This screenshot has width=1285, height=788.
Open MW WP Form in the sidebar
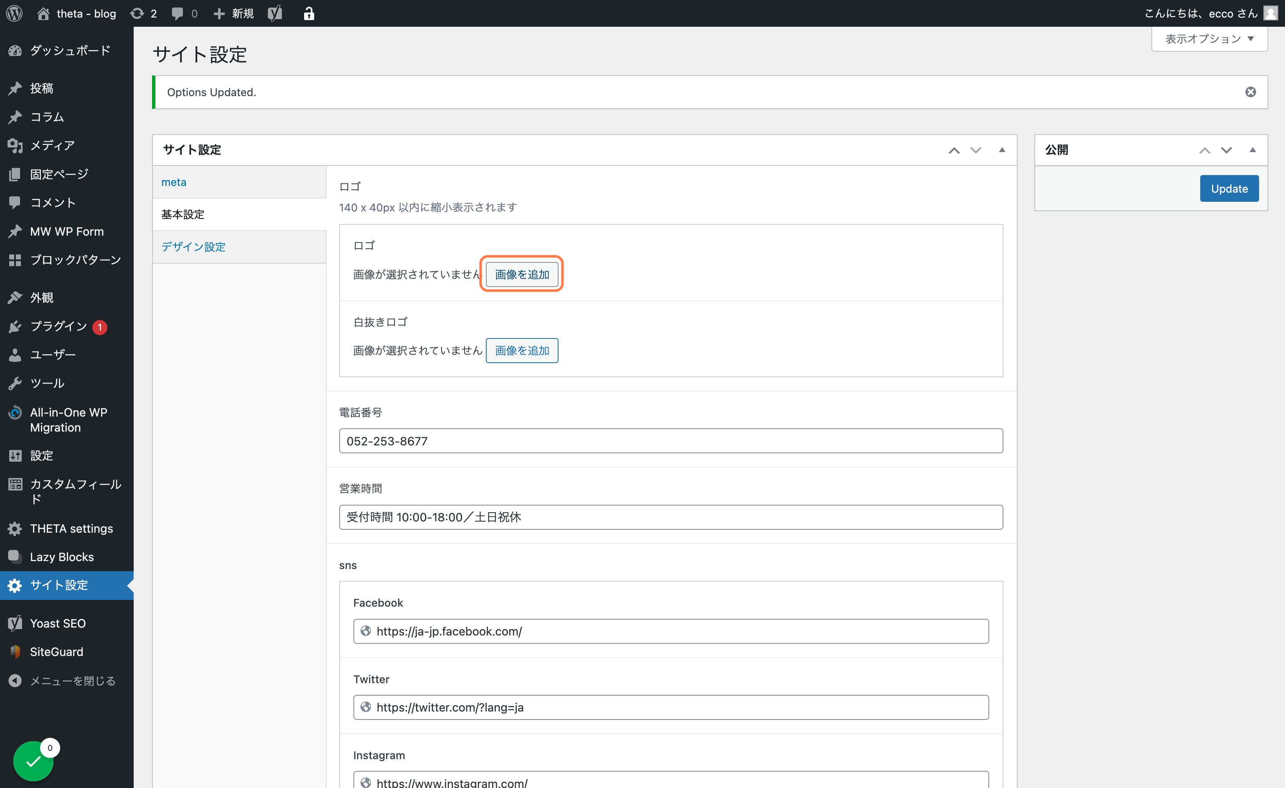67,231
